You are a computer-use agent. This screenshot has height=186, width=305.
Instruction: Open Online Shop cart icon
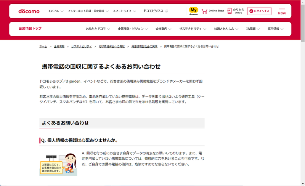click(x=204, y=11)
